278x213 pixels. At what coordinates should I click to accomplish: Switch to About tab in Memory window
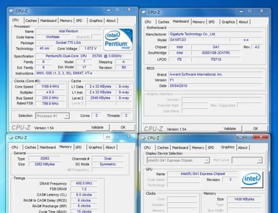(110, 147)
